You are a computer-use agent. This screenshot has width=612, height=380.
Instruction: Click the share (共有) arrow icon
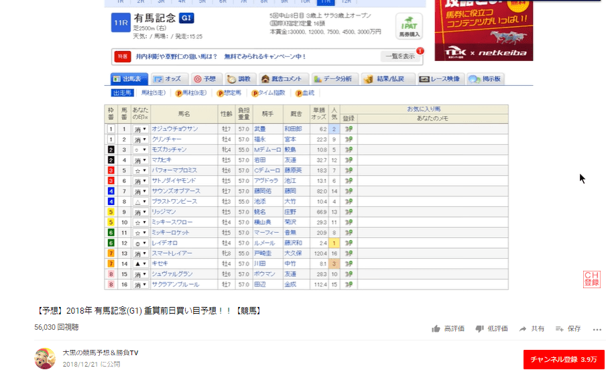click(522, 329)
